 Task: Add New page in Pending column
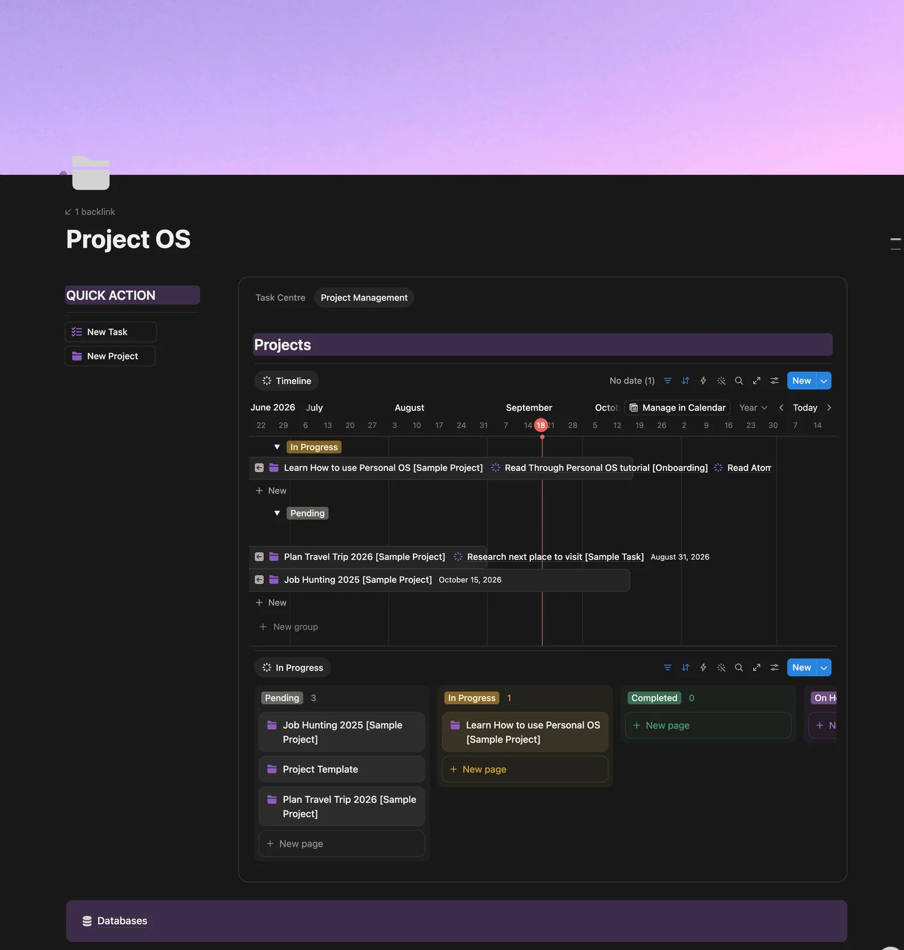click(342, 844)
